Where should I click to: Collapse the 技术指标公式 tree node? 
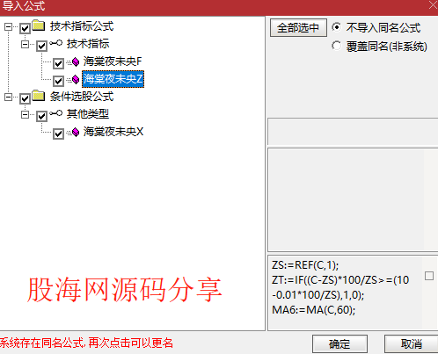point(8,27)
